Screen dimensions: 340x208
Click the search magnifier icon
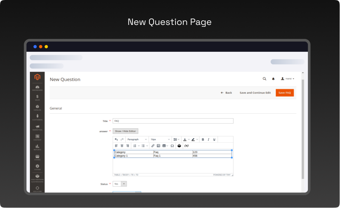[264, 79]
